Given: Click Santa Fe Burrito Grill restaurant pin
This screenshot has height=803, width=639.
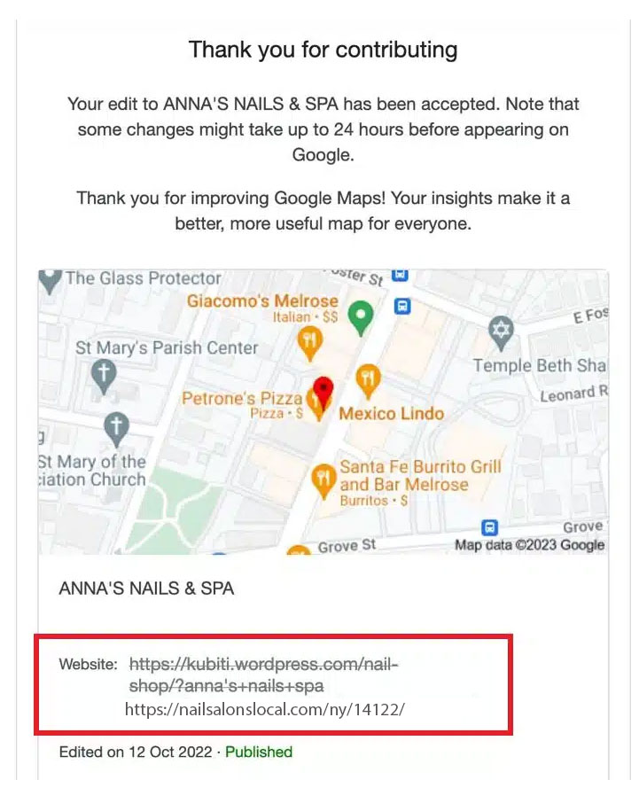Looking at the screenshot, I should [x=323, y=481].
